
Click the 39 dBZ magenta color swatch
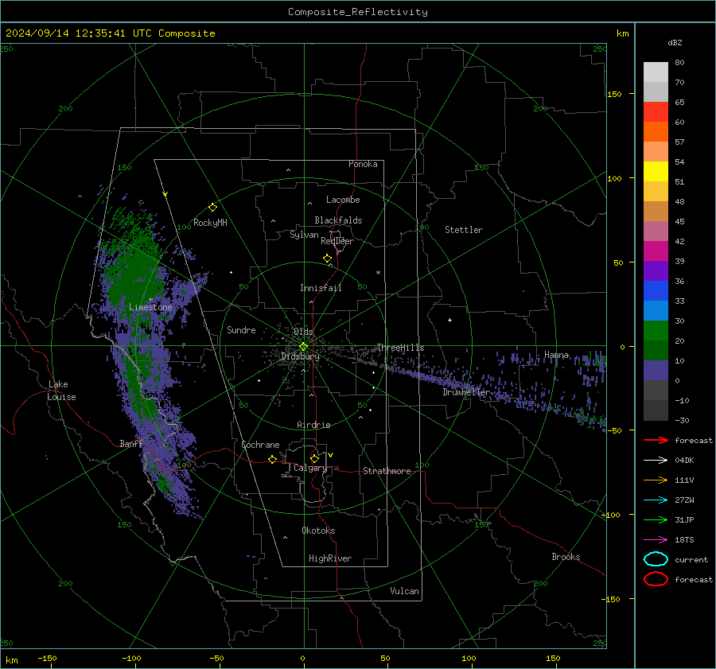click(656, 251)
